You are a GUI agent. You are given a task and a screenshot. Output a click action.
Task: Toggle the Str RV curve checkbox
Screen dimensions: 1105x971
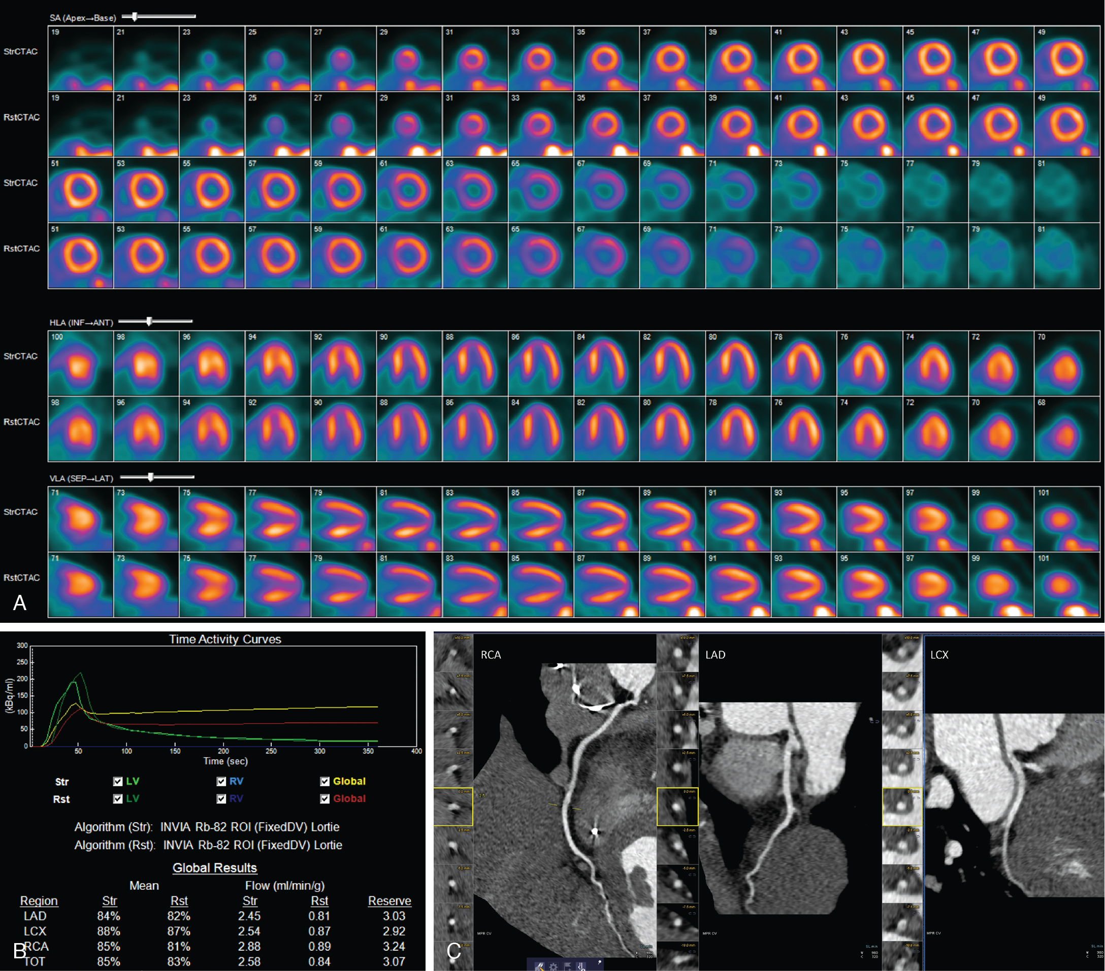(221, 781)
